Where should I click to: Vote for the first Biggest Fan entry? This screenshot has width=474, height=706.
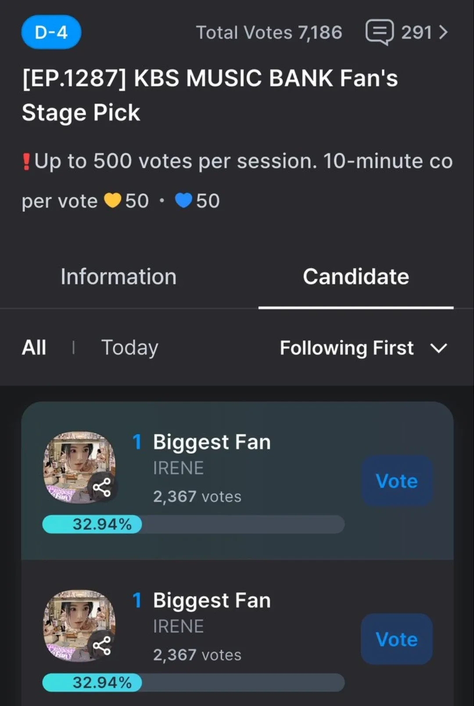click(397, 481)
